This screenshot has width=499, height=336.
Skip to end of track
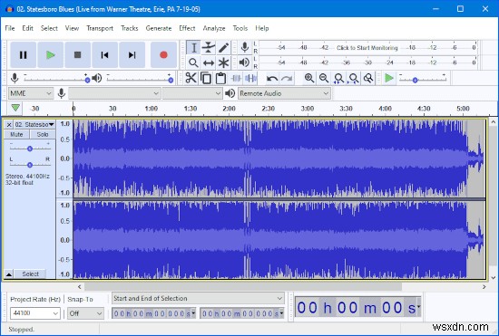click(x=132, y=55)
